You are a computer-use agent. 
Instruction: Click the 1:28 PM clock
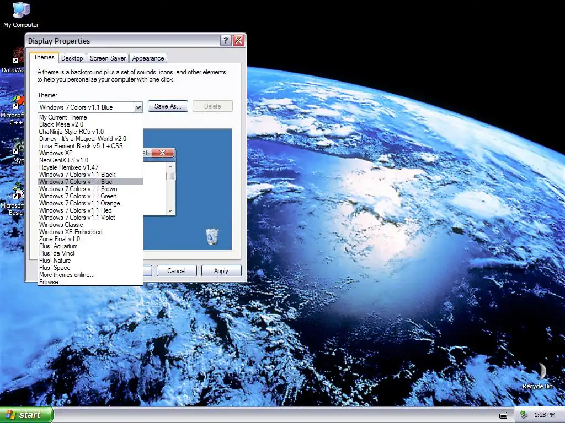(545, 415)
